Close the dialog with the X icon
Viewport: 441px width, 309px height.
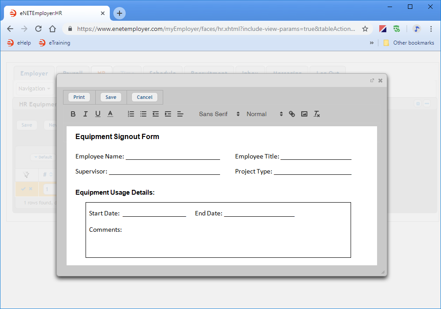click(380, 80)
